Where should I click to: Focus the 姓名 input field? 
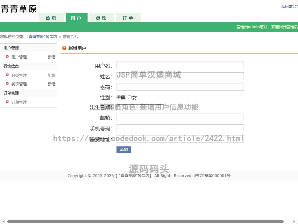coord(180,76)
